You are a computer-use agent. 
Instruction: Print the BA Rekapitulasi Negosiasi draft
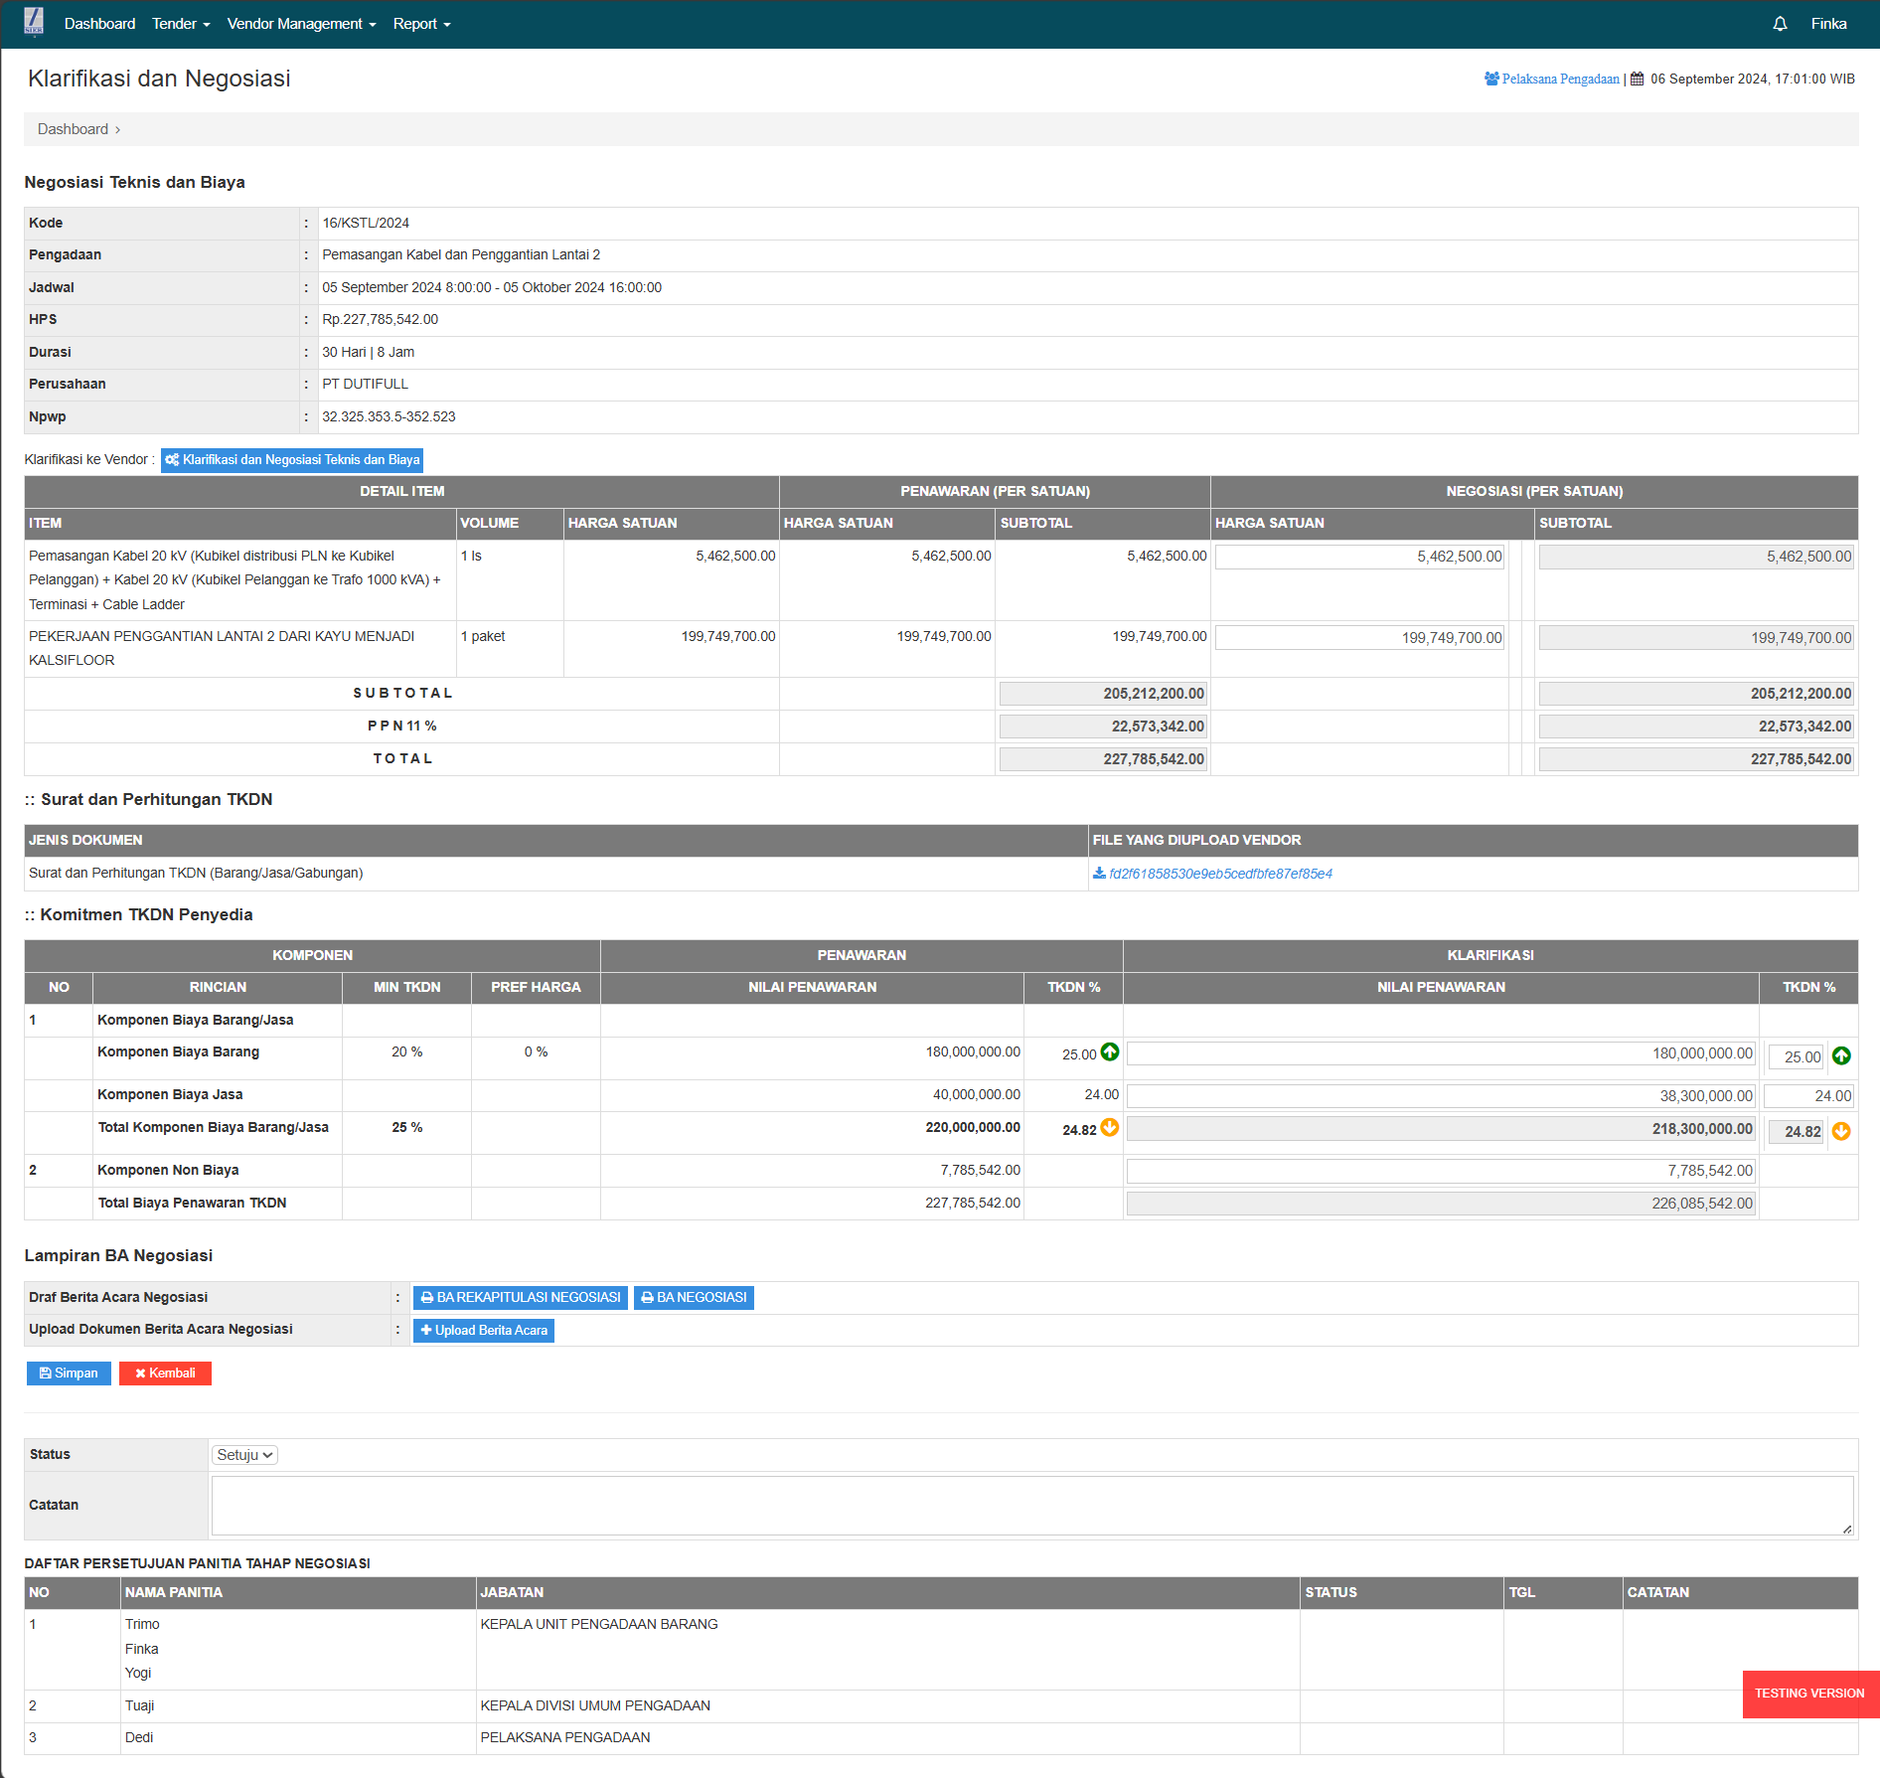coord(521,1298)
